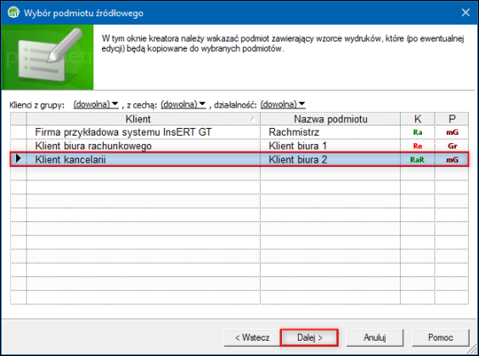Click the notepad wizard image
The image size is (479, 356).
coord(48,57)
